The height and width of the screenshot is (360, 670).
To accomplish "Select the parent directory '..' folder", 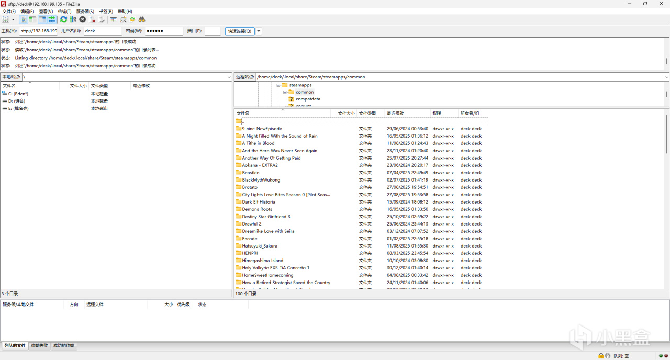I will point(239,121).
